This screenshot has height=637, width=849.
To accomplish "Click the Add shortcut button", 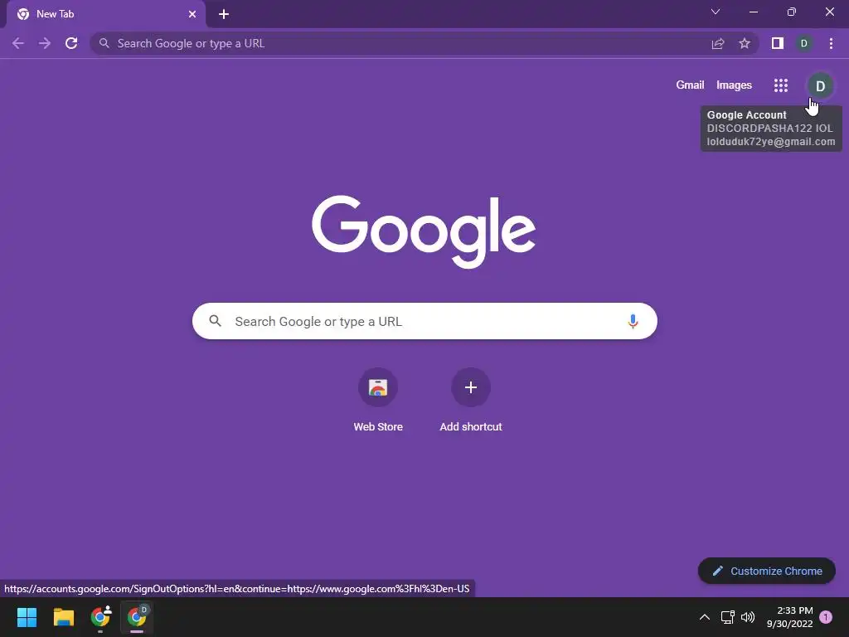I will [471, 400].
